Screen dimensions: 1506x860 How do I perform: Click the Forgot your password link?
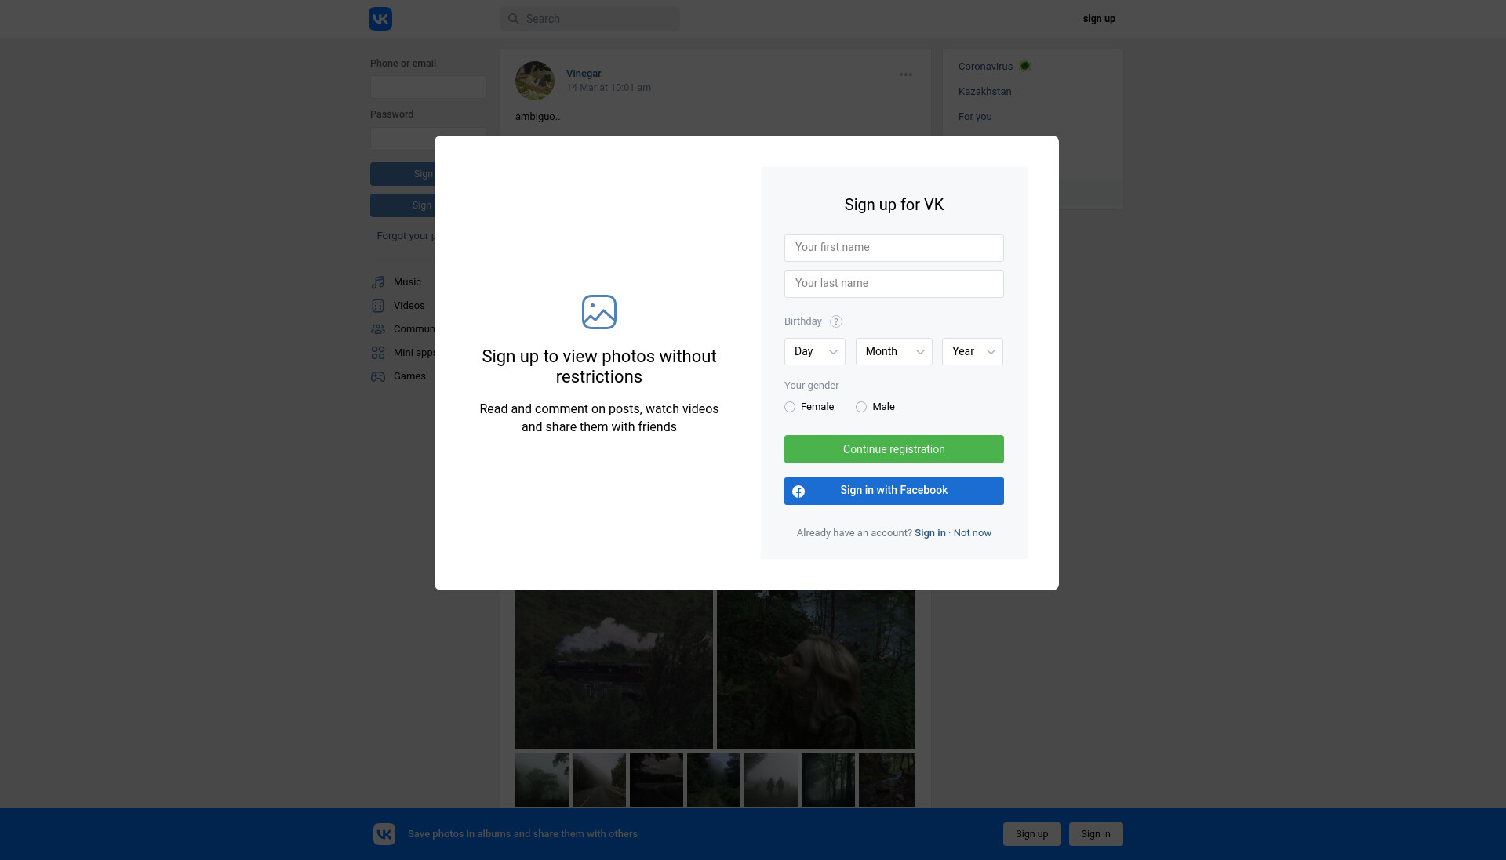405,236
